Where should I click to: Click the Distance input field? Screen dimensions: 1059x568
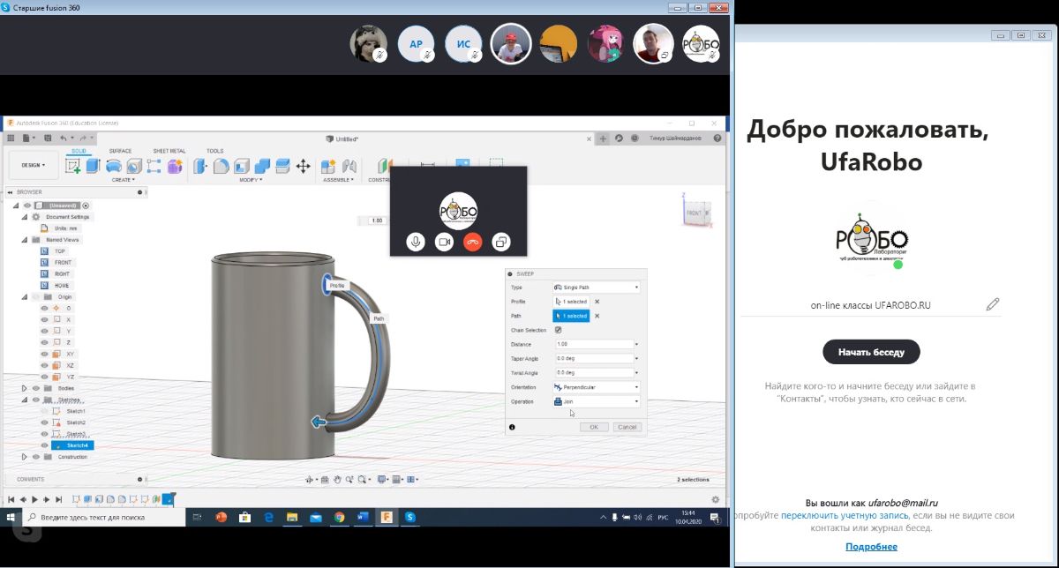(x=593, y=344)
